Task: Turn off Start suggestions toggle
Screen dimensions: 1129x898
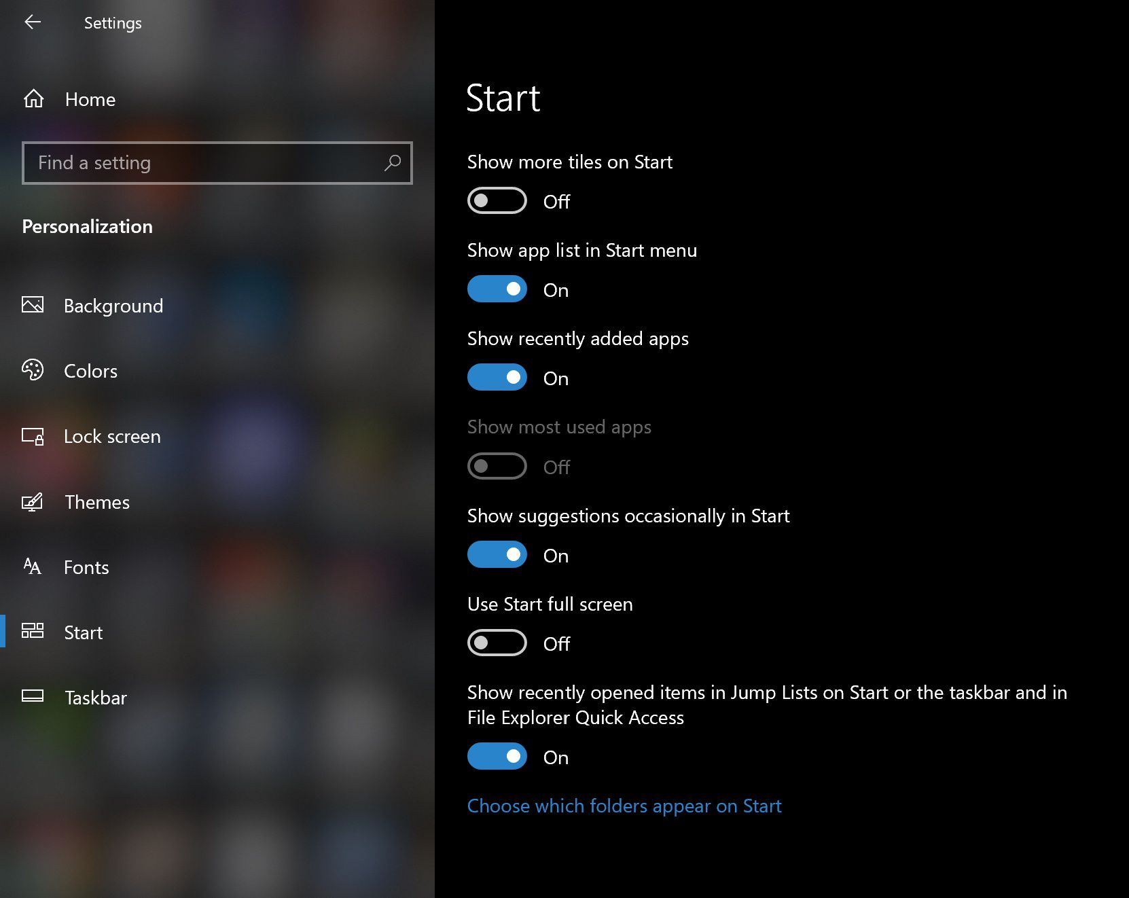Action: coord(497,555)
